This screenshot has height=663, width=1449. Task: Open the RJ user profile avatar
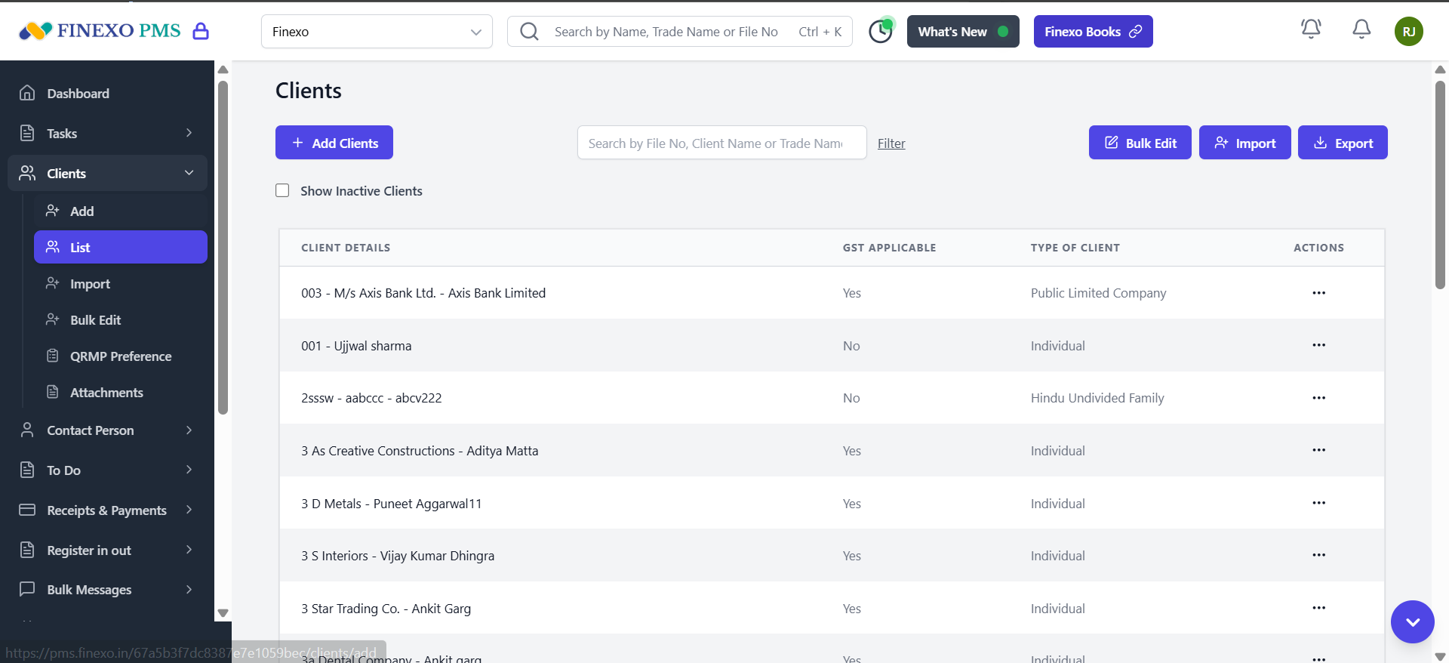point(1408,32)
